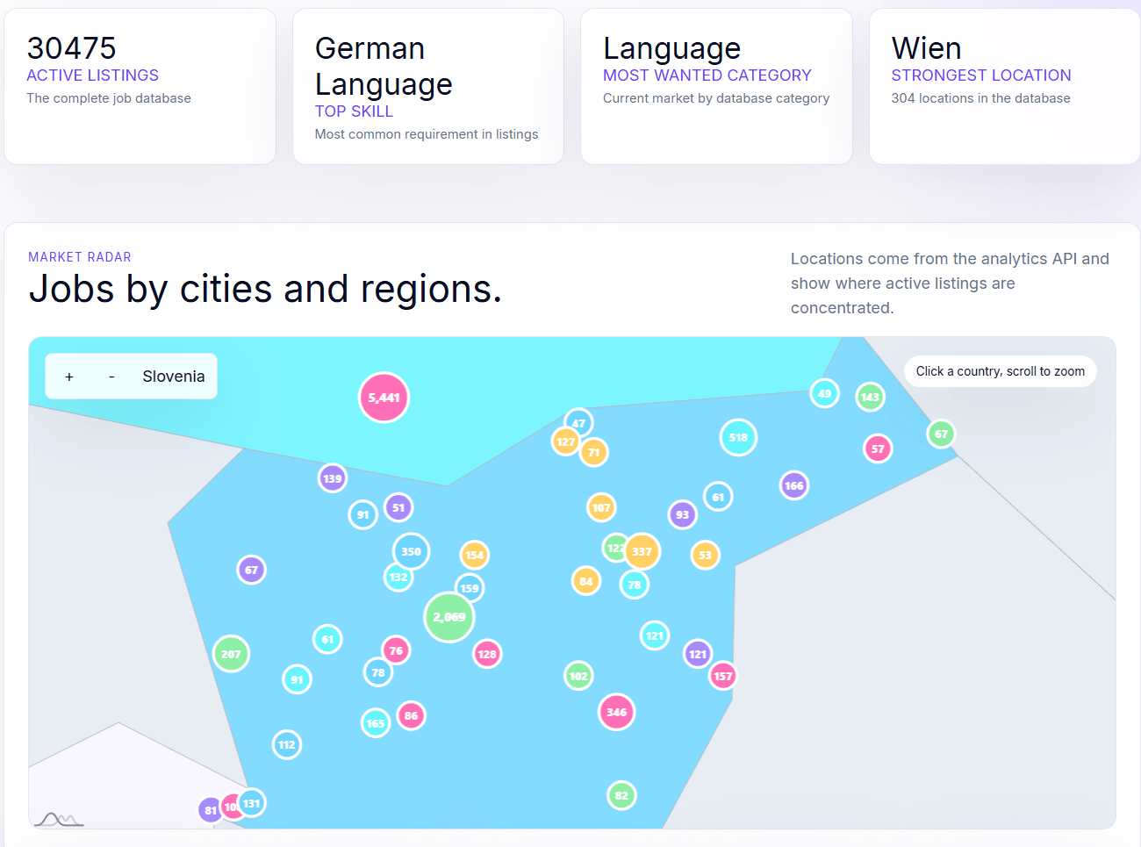Click the pink 57 marker

pyautogui.click(x=878, y=449)
